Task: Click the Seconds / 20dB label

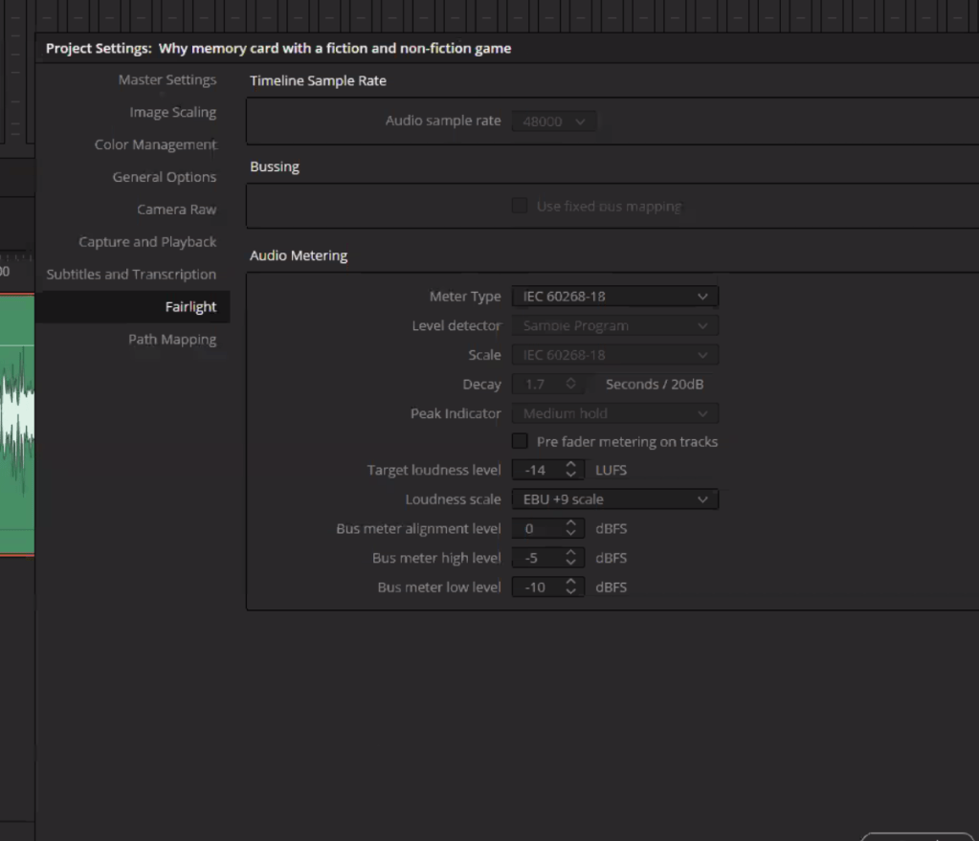Action: click(x=655, y=384)
